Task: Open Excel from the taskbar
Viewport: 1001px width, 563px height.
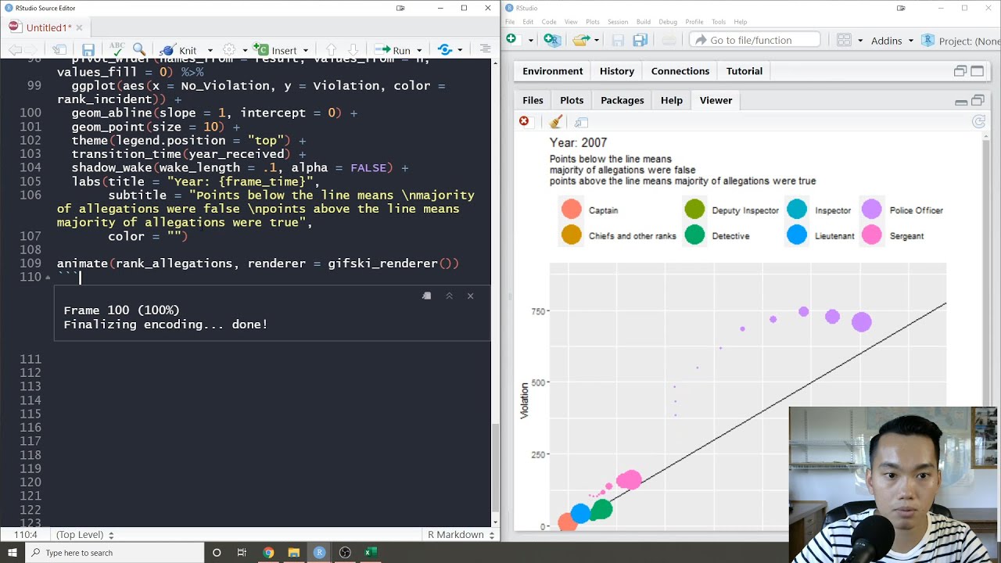Action: (x=371, y=553)
